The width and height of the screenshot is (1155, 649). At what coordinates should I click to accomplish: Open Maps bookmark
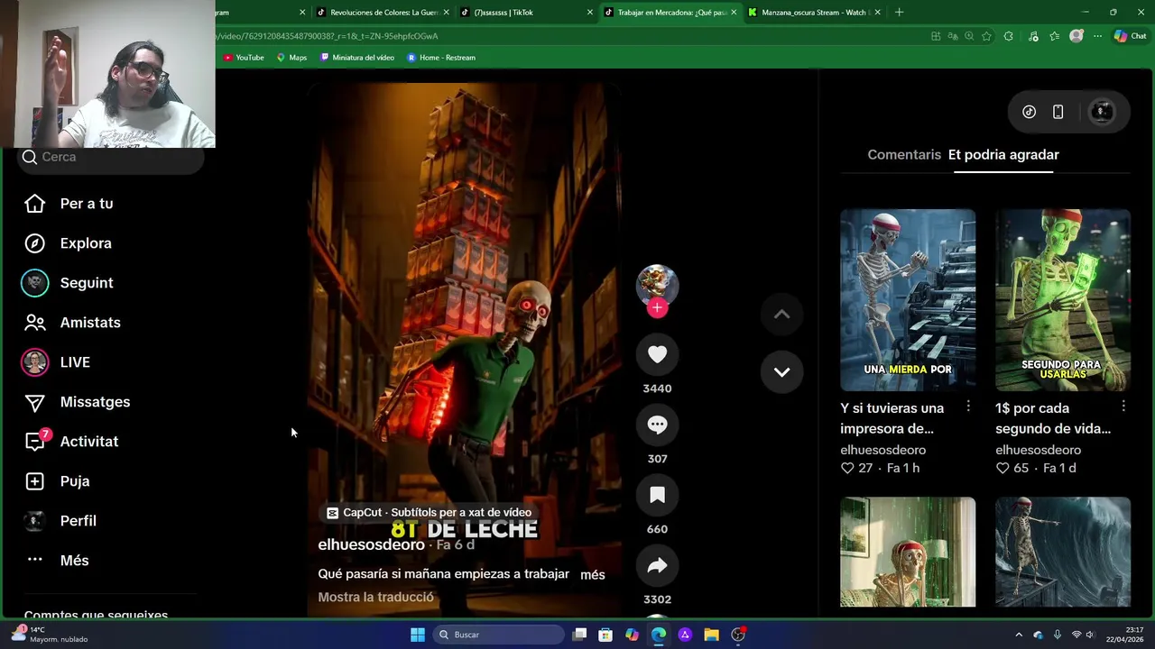(x=291, y=58)
